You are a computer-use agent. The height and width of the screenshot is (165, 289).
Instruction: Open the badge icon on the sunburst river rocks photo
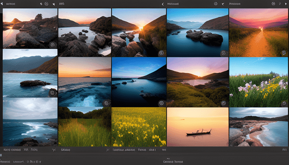pyautogui.click(x=161, y=53)
